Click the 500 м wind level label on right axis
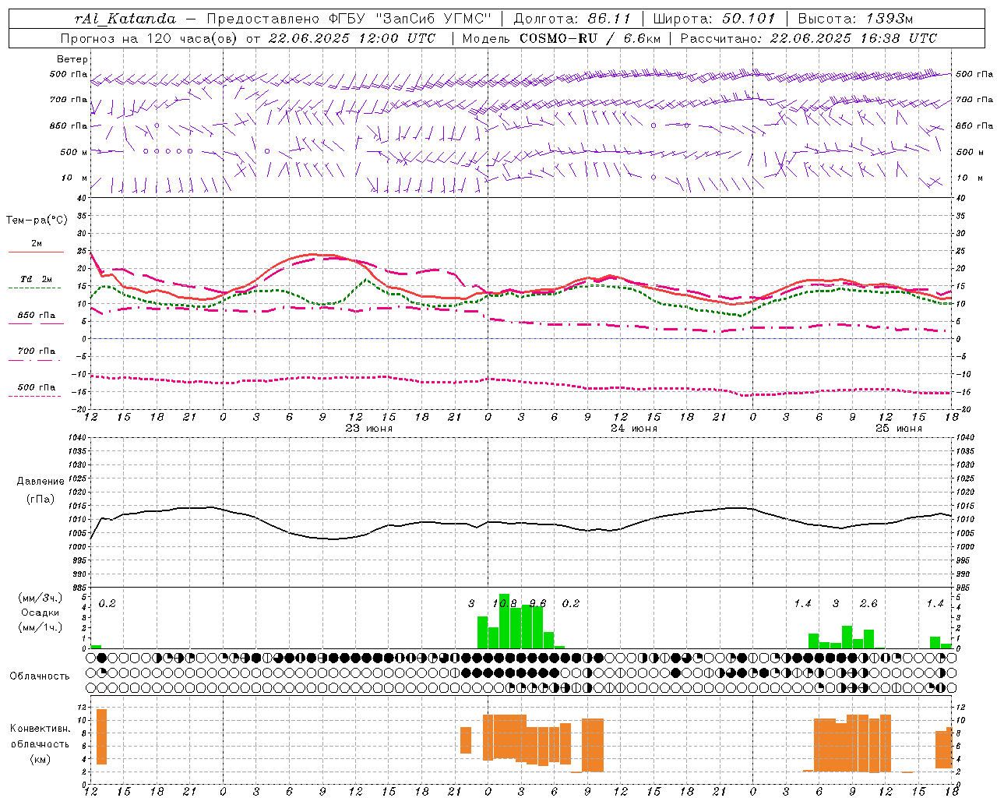The height and width of the screenshot is (798, 997). click(x=969, y=153)
